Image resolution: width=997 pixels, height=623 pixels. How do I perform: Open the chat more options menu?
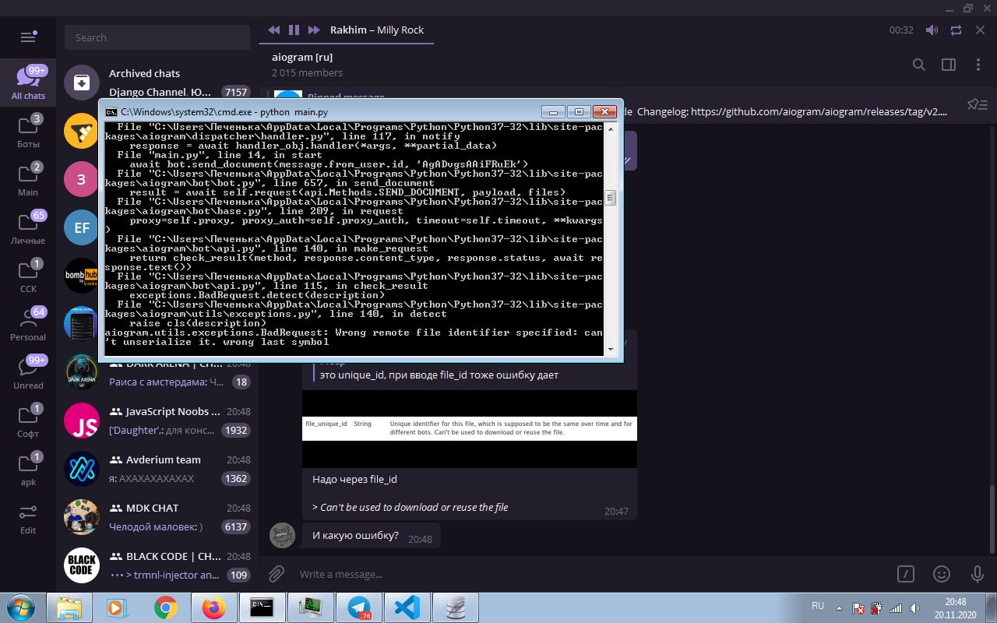click(x=978, y=65)
